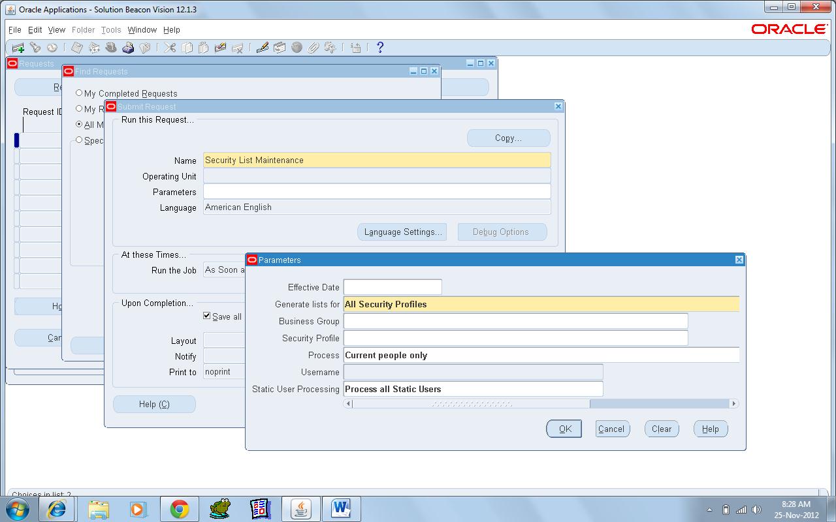This screenshot has height=522, width=836.
Task: Select My Completed Requests radio button
Action: (79, 93)
